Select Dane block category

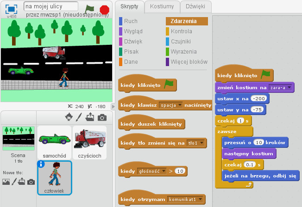point(128,62)
